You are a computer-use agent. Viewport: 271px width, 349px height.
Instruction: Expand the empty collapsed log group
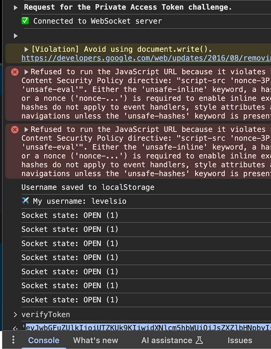pos(15,36)
